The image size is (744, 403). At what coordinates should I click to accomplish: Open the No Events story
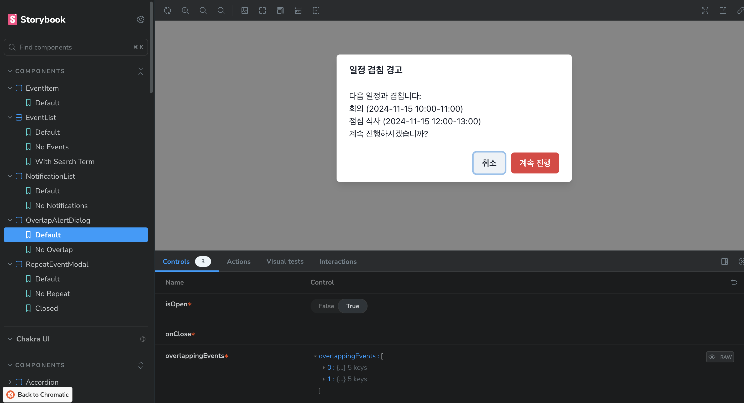[76, 147]
